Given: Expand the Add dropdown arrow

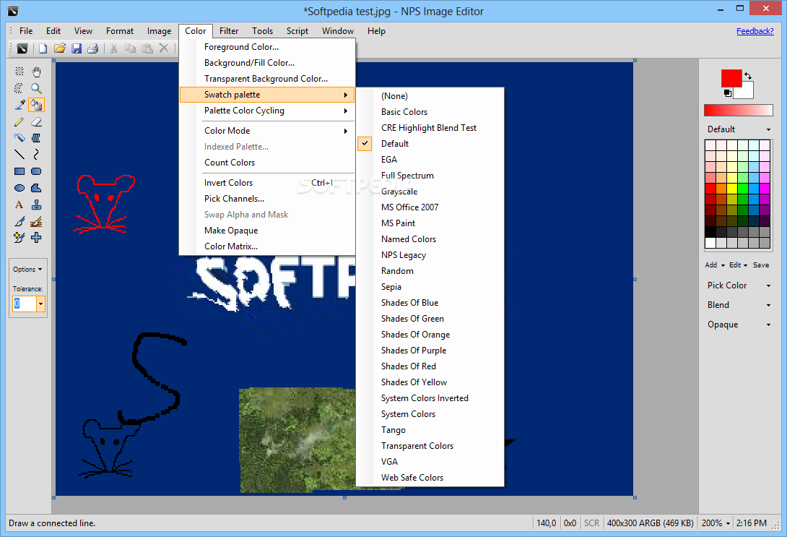Looking at the screenshot, I should (723, 265).
